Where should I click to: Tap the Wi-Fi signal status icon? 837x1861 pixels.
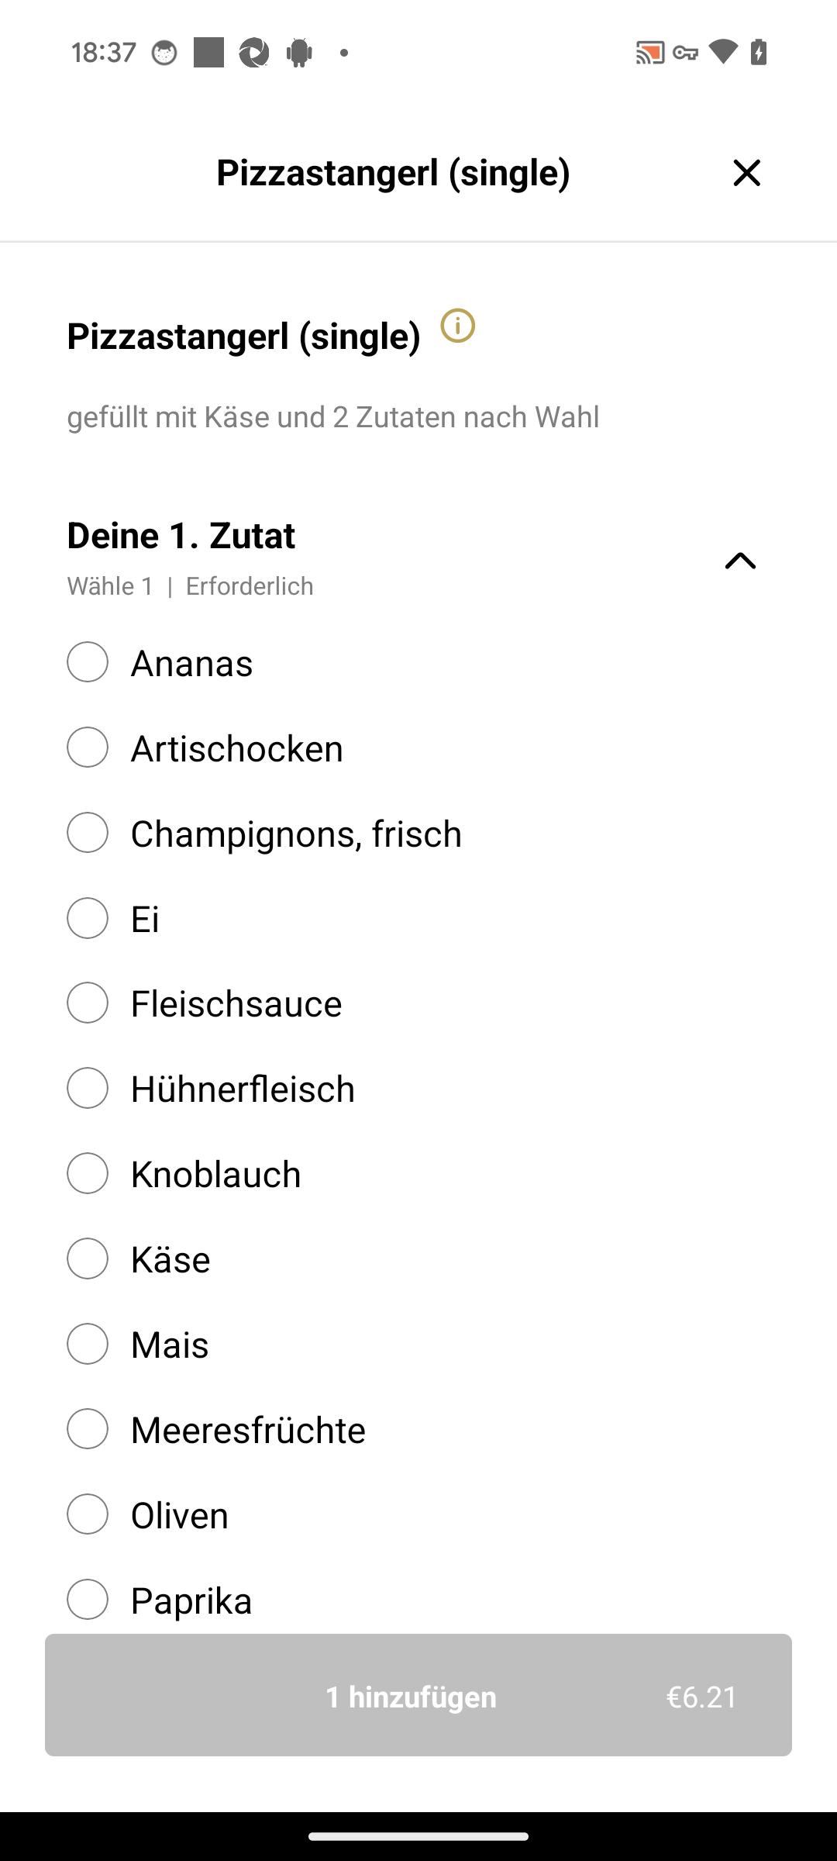[x=723, y=53]
